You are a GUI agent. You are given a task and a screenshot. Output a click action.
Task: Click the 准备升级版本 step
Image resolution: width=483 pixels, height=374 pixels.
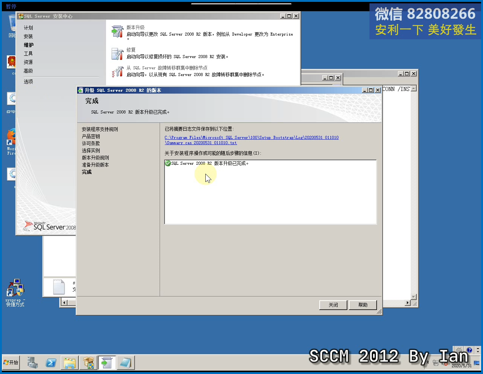coord(95,165)
